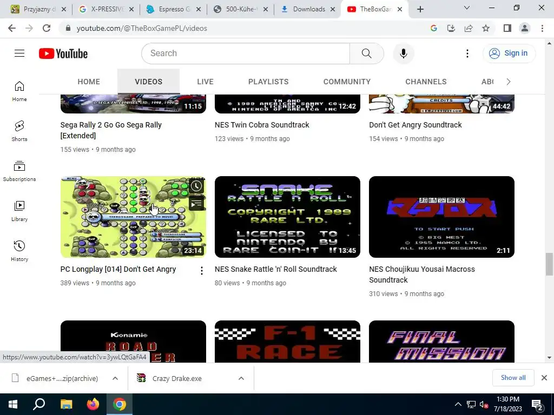Open the COMMUNITY channel tab
The image size is (554, 415).
point(347,82)
